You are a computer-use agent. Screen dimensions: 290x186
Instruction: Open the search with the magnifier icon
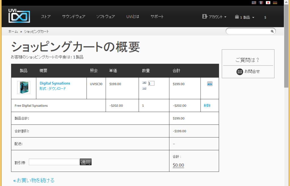point(272,31)
